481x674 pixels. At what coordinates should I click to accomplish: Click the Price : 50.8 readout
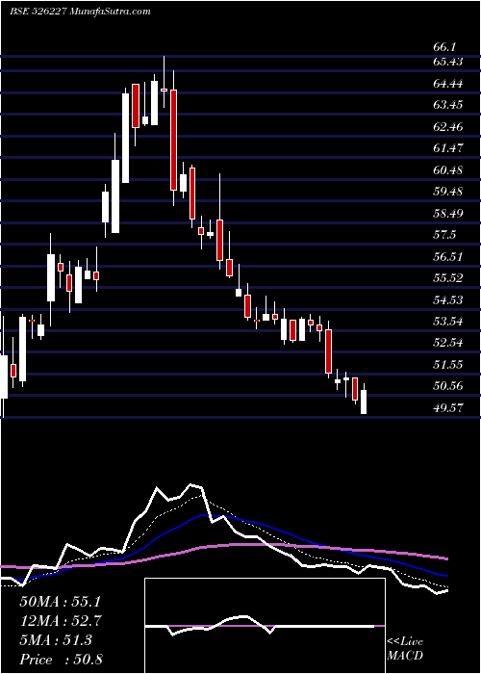(61, 660)
